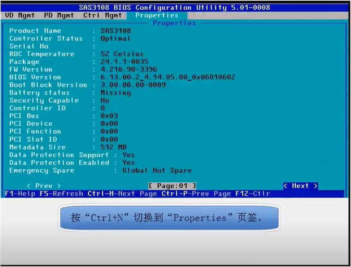Select the Ctrl Mgmt tab
351x267 pixels.
click(102, 15)
